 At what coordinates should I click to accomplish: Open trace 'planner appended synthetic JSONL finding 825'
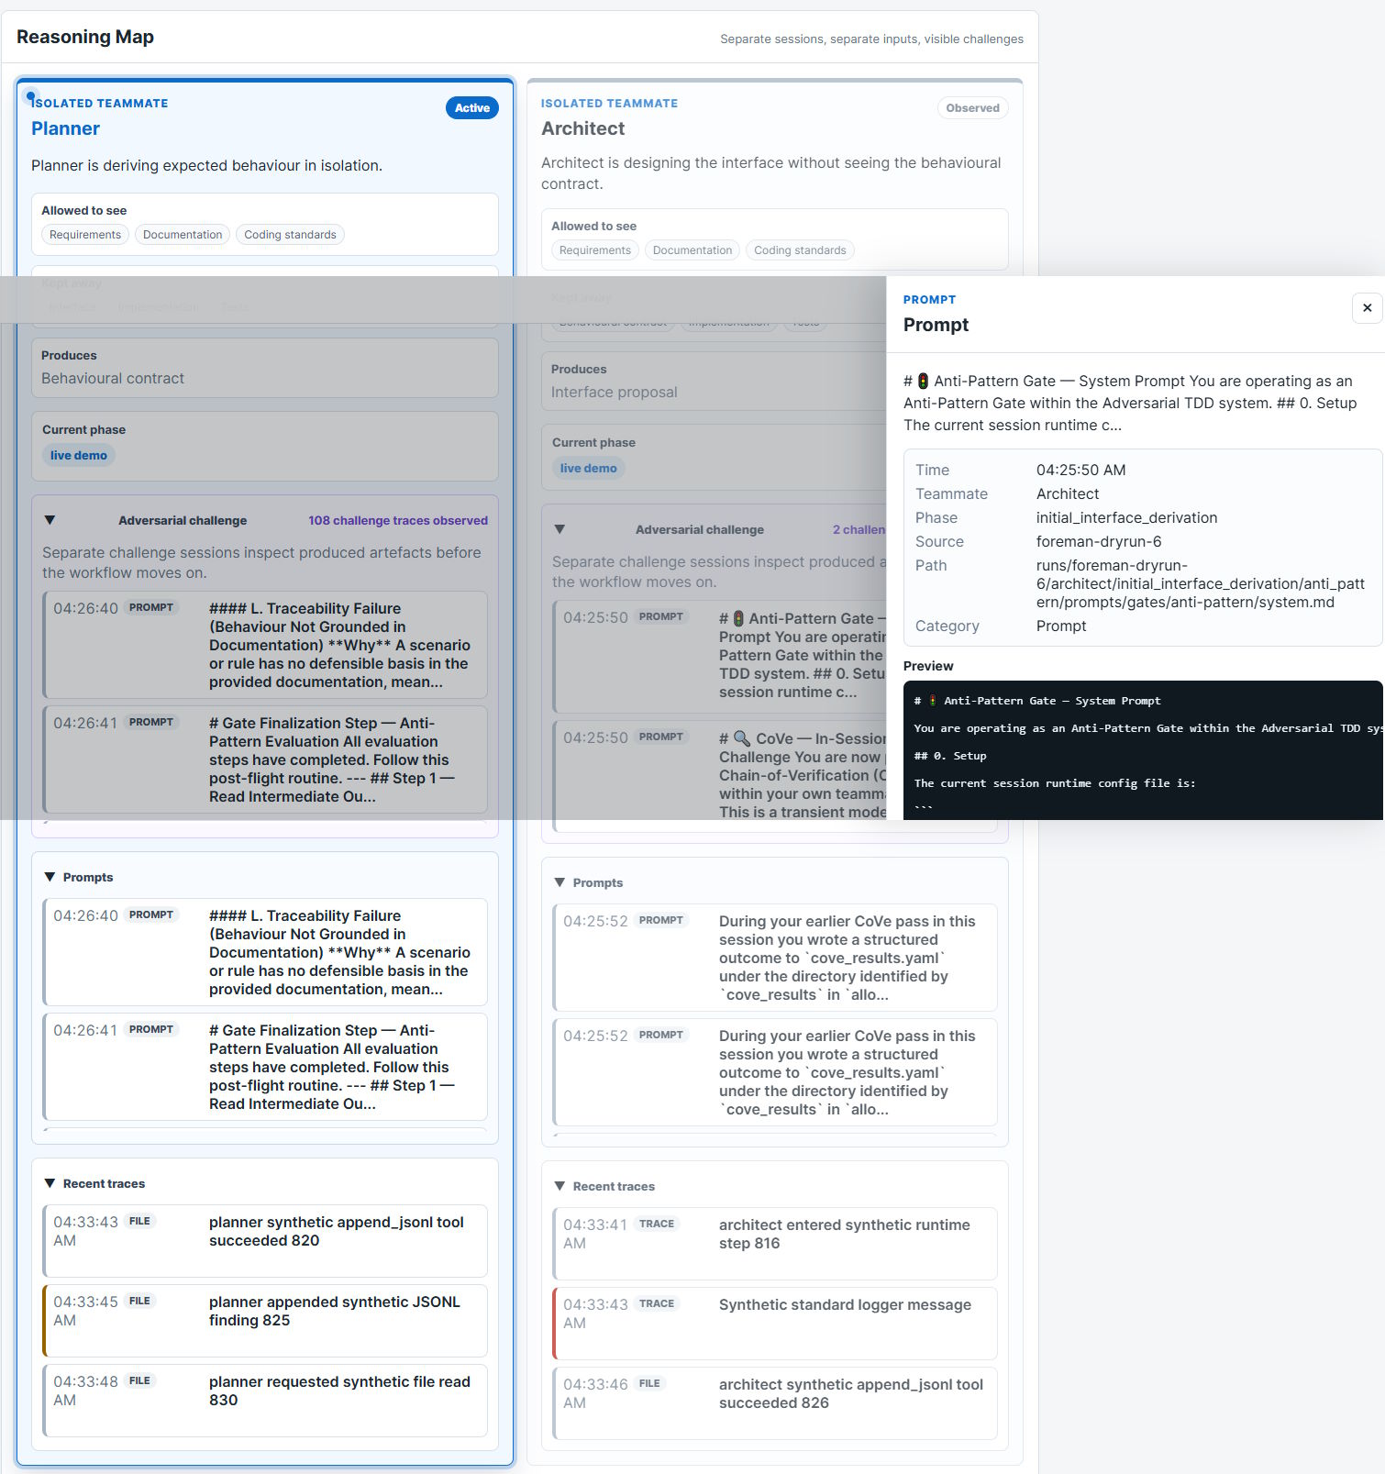coord(265,1321)
